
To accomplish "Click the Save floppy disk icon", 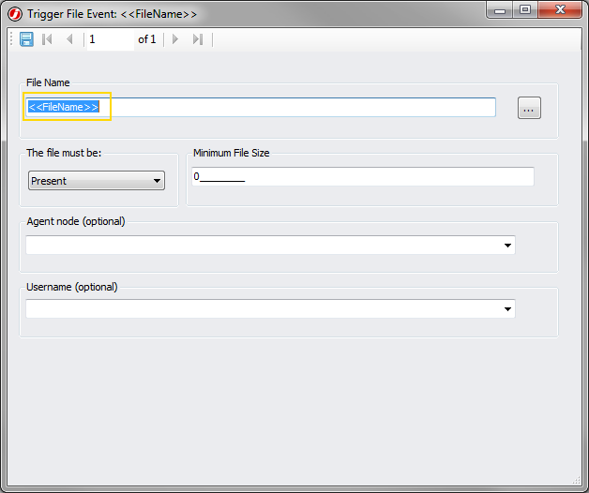I will pos(26,39).
